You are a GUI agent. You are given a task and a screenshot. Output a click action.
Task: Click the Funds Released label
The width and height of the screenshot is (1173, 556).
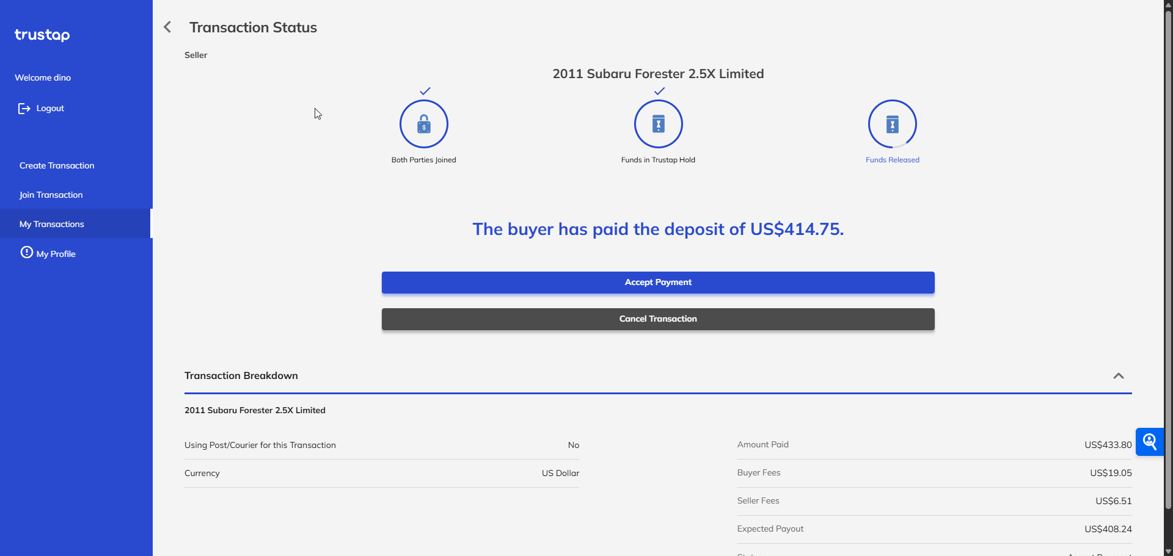pyautogui.click(x=892, y=160)
